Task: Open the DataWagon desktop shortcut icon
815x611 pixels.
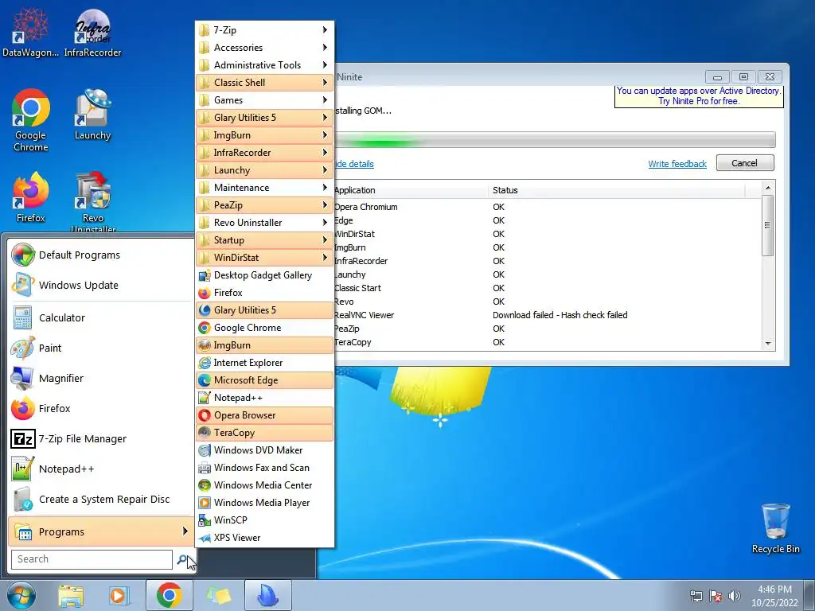Action: [30, 32]
